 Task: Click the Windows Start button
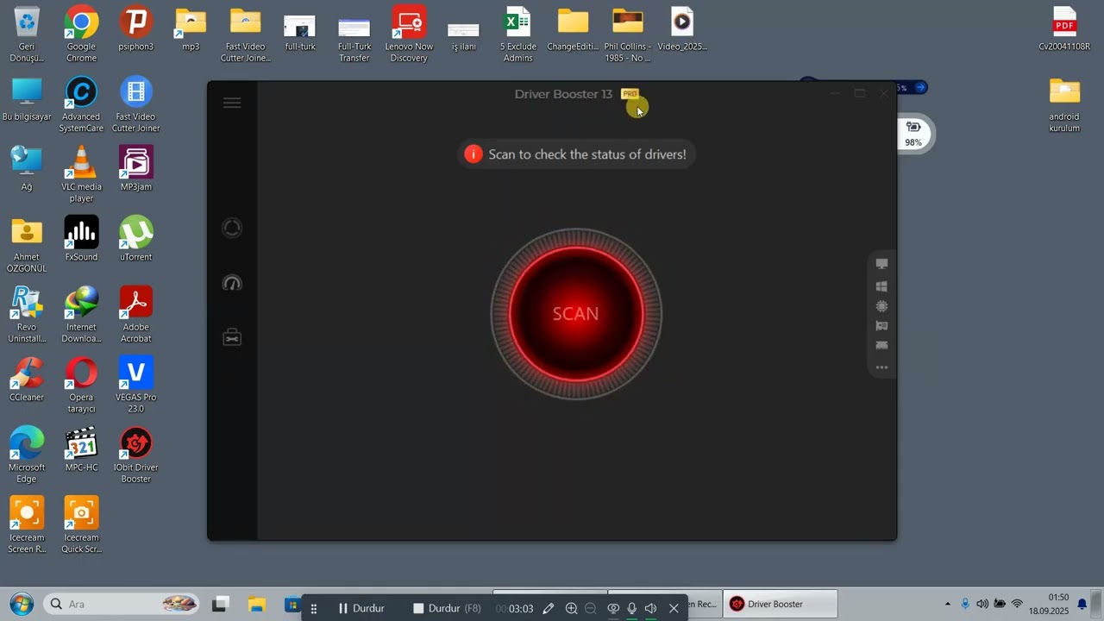pyautogui.click(x=22, y=605)
